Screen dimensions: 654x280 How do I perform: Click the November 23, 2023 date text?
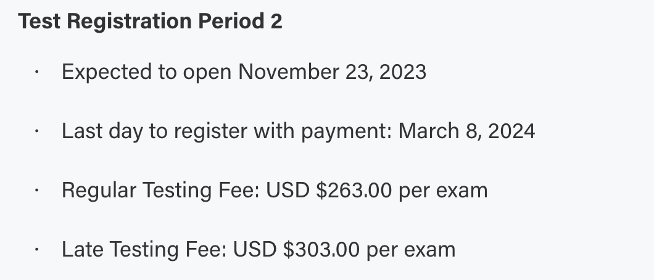point(332,72)
